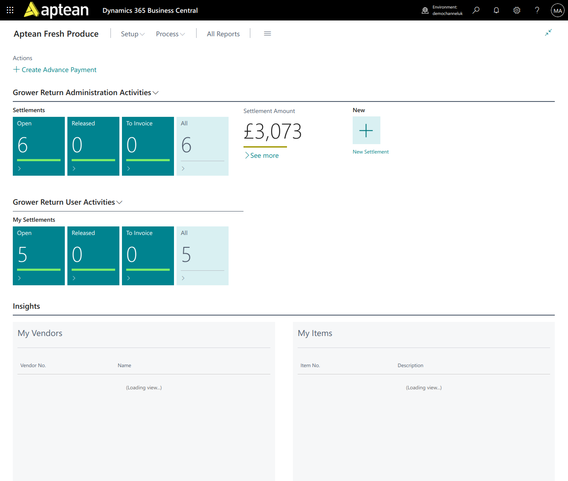Click the Description column header in My Items

tap(411, 365)
